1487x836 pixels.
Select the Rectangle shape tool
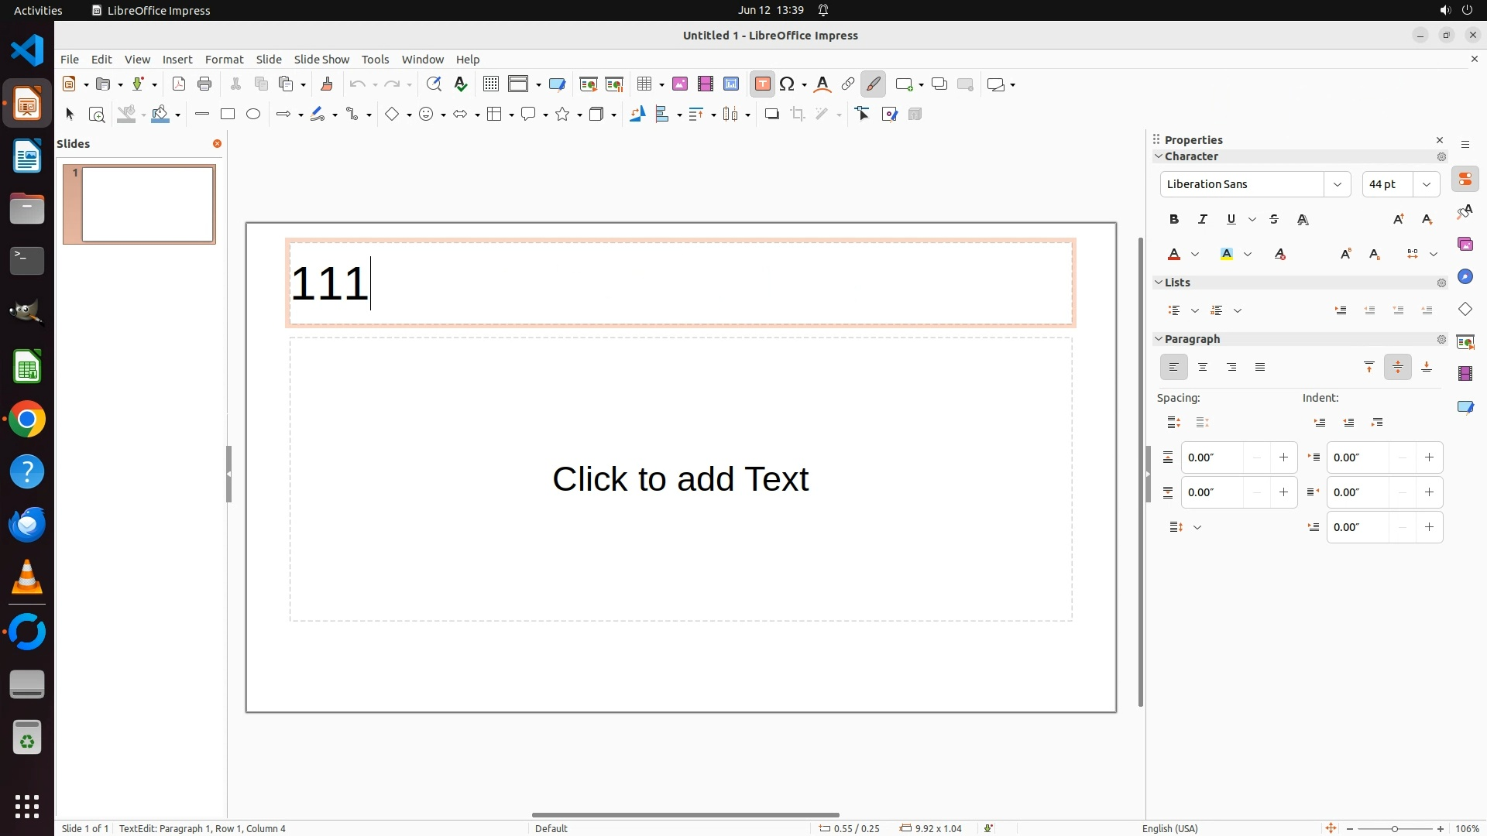click(227, 115)
